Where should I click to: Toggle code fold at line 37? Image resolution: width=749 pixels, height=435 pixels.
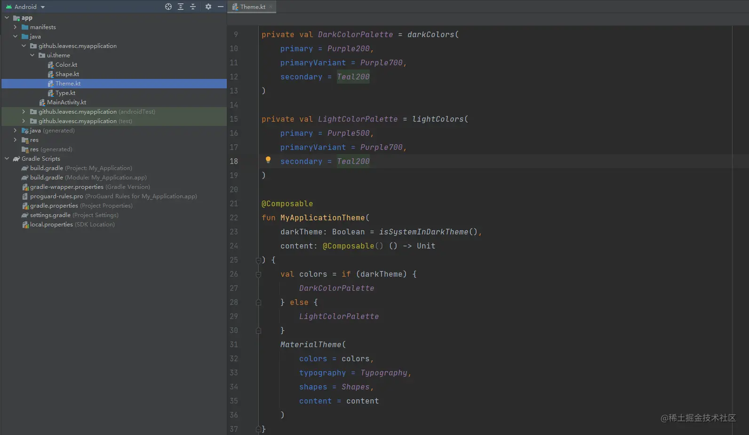tap(258, 429)
